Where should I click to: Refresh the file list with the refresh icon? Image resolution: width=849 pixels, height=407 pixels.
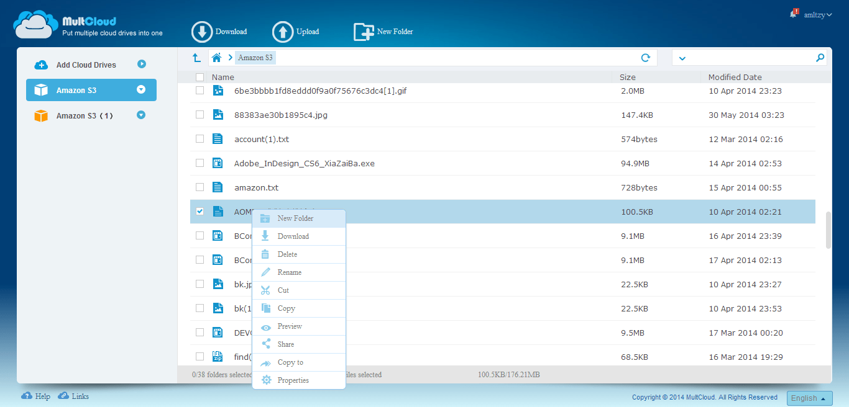coord(645,57)
